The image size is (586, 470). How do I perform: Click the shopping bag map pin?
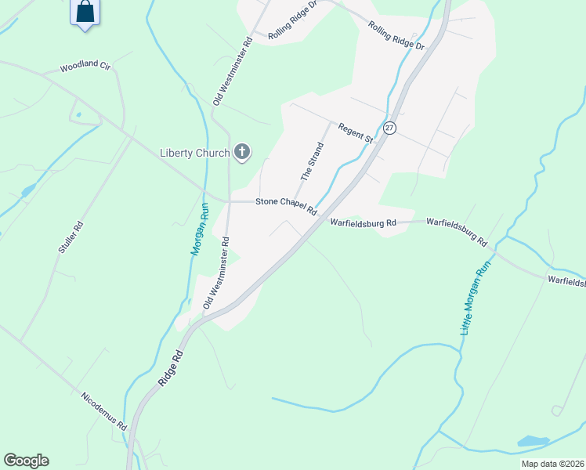[85, 14]
